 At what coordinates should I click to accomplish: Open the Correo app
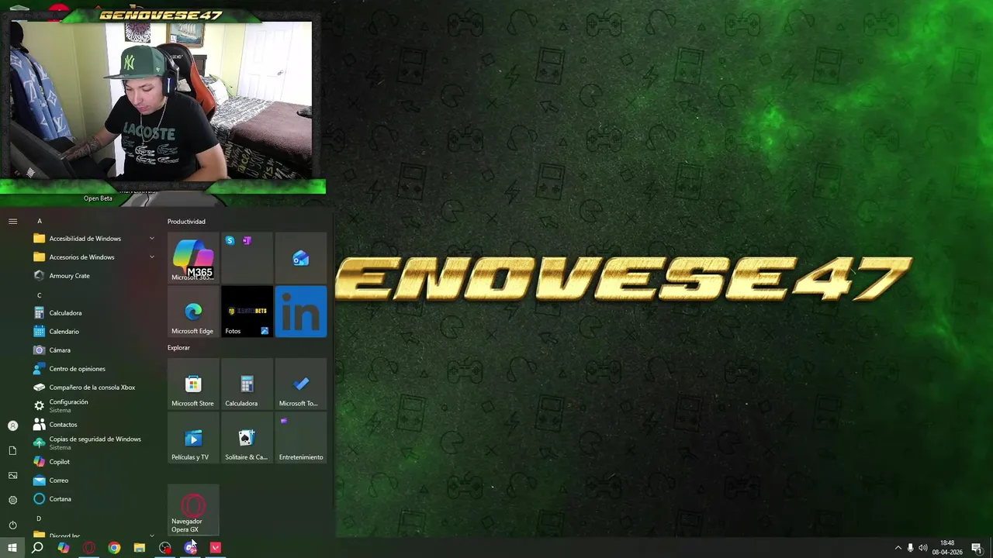(x=94, y=480)
